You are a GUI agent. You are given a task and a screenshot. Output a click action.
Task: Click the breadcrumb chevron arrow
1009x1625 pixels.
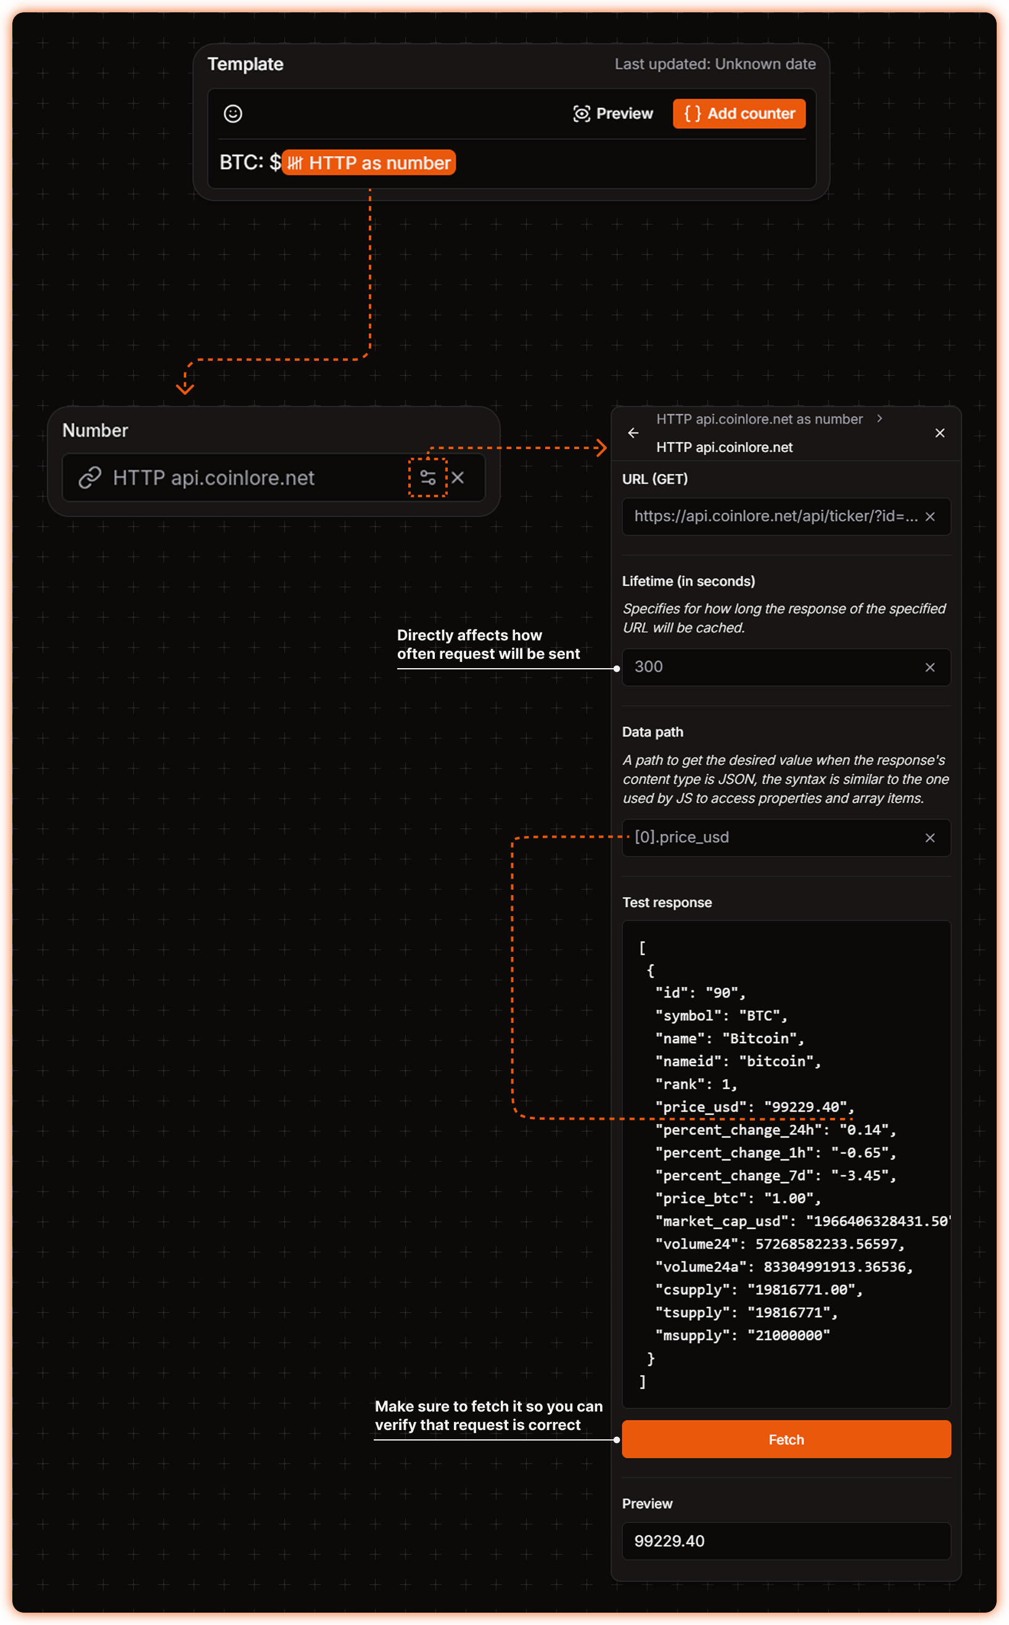coord(879,418)
